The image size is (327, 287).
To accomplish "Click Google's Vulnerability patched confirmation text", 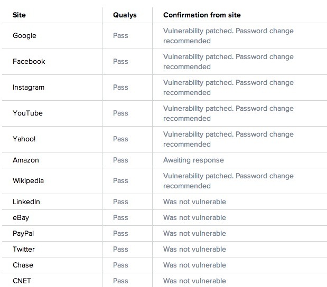I will [x=228, y=36].
